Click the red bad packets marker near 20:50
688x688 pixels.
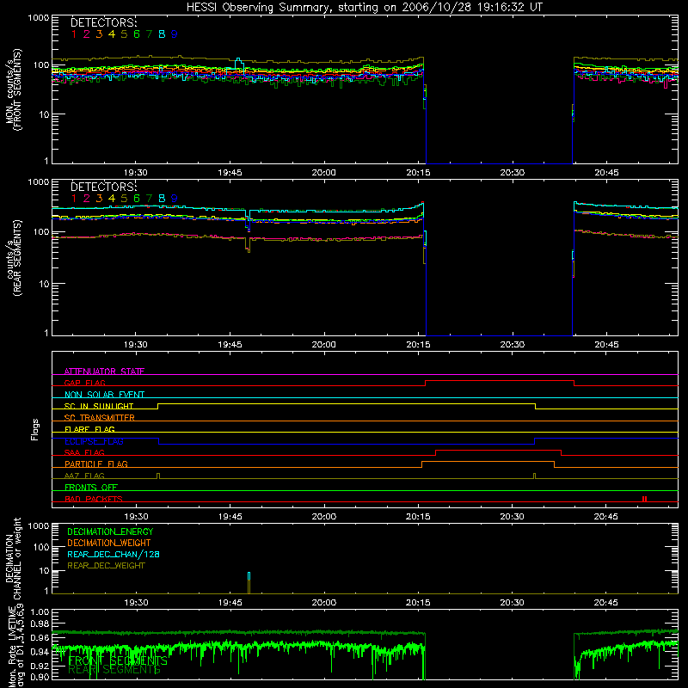644,499
